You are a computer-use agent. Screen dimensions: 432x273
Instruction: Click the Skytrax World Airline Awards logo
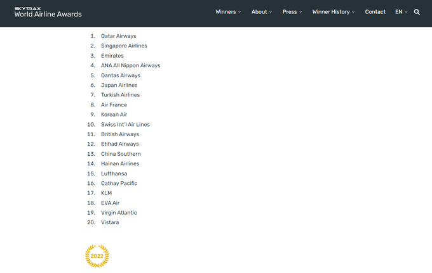48,12
